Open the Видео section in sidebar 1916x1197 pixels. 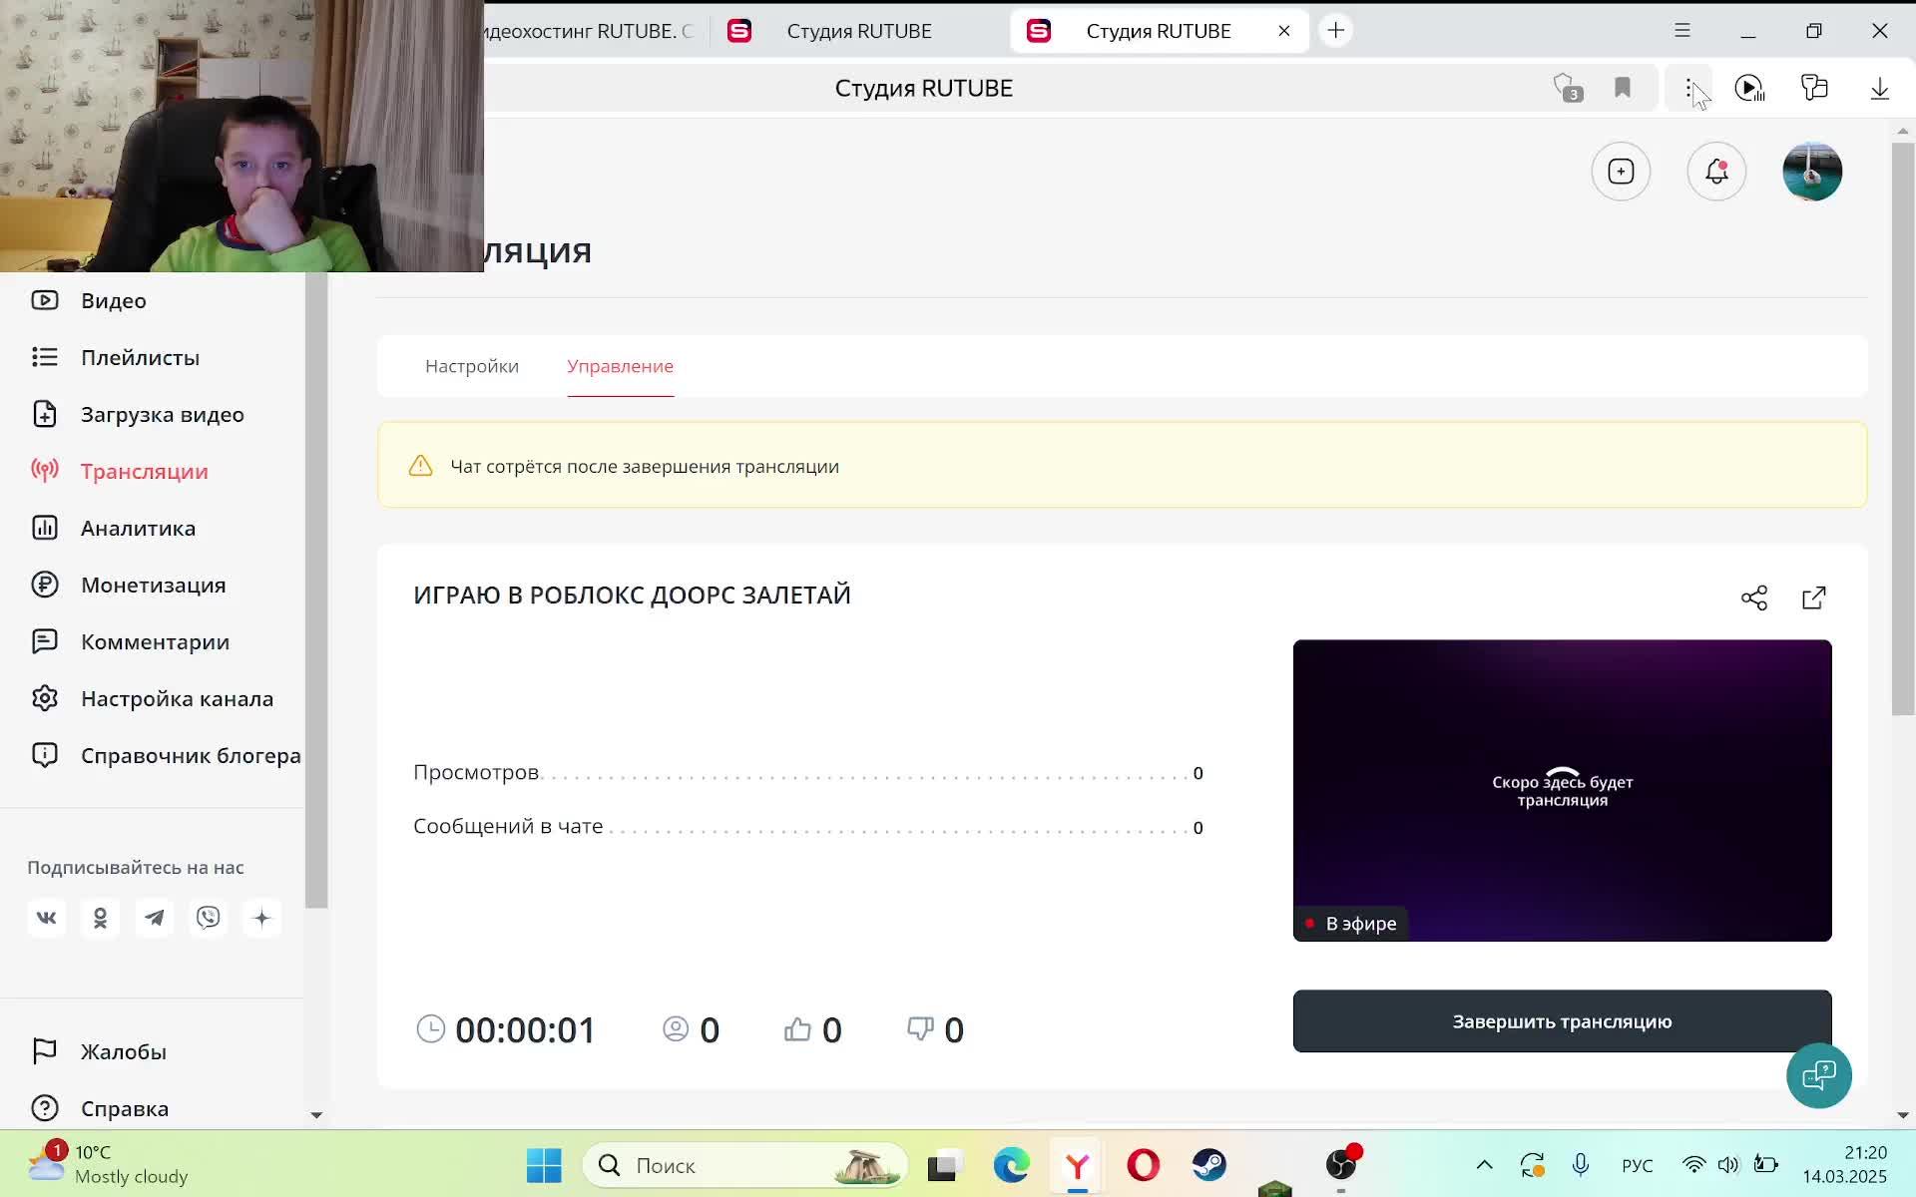coord(113,300)
